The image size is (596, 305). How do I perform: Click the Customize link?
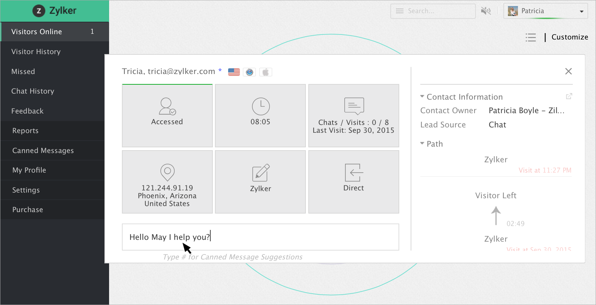[x=570, y=37]
